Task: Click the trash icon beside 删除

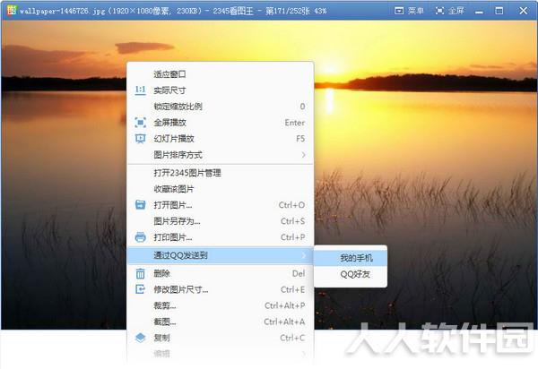Action: coord(141,273)
